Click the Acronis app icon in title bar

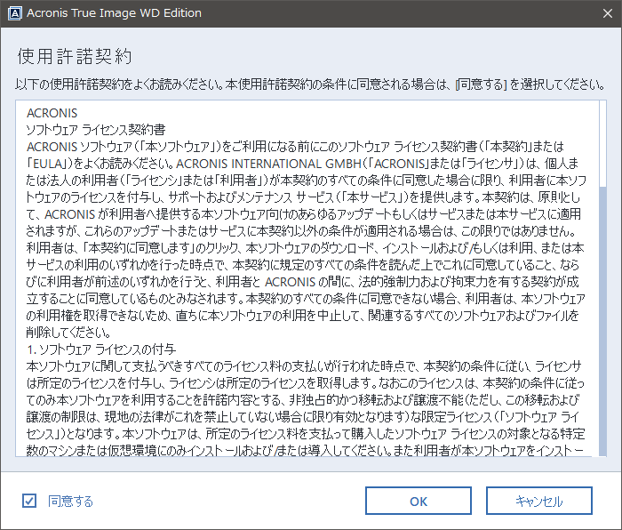point(15,13)
